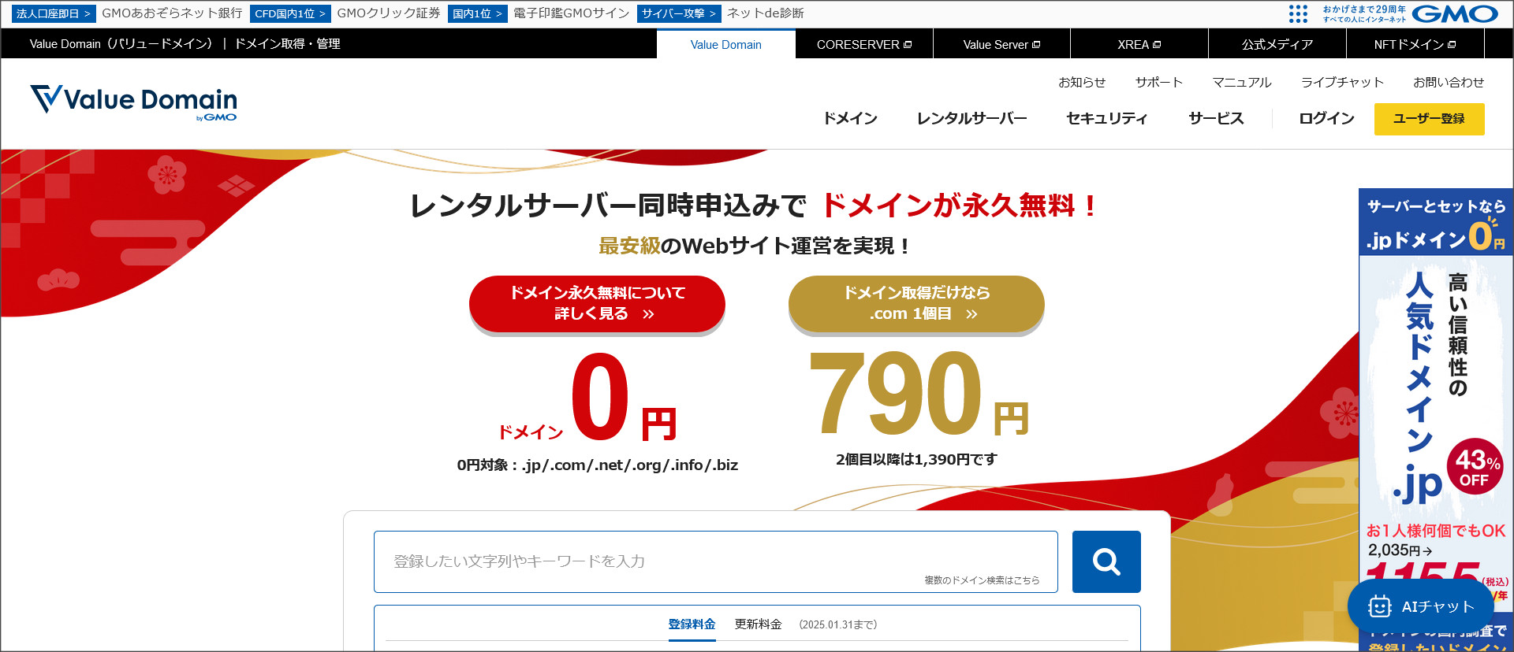Select the 登録料金 tab

click(692, 624)
